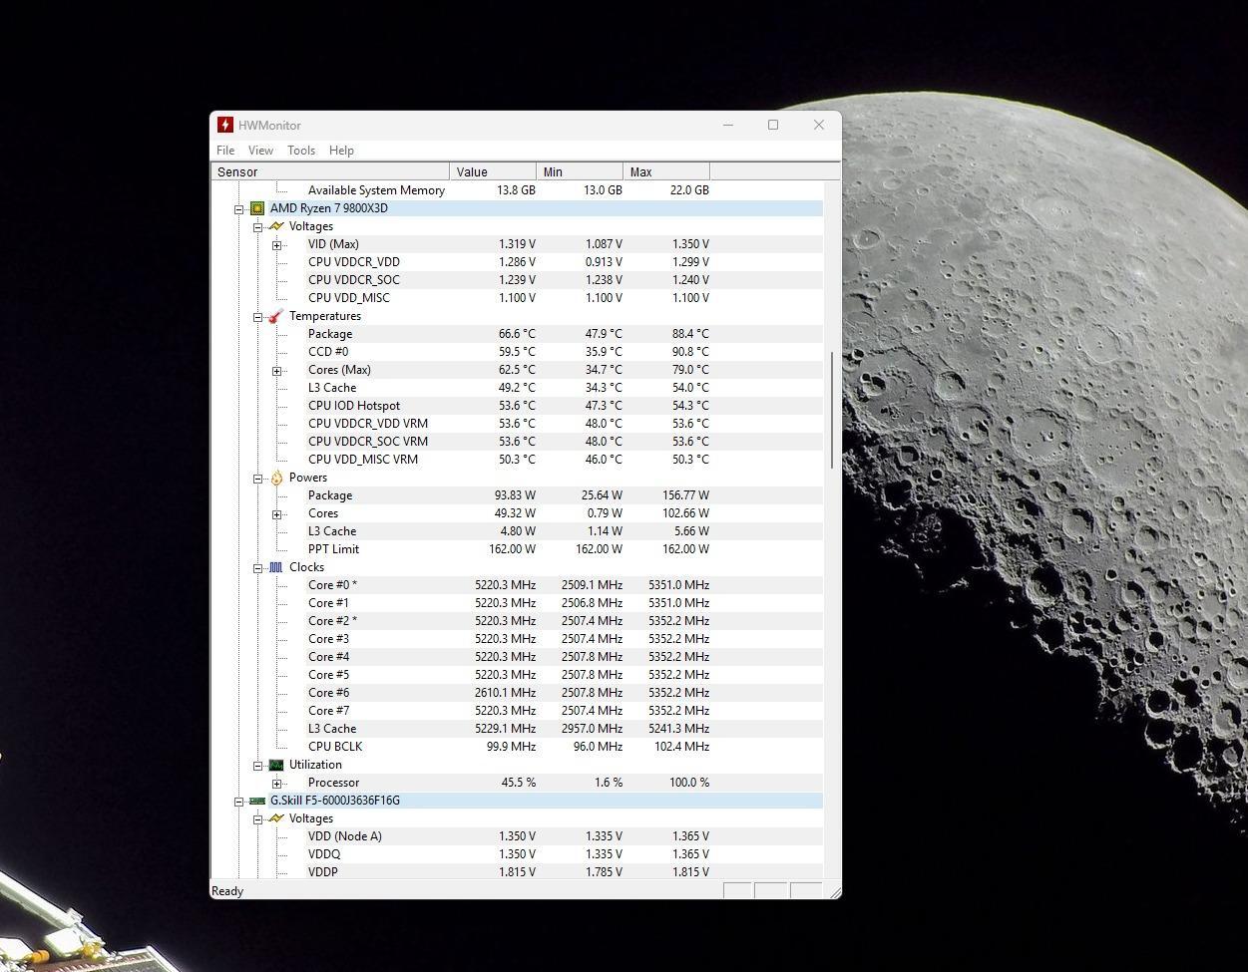Collapse the AMD Ryzen 7 9800X3D node
The image size is (1248, 972).
pyautogui.click(x=239, y=209)
